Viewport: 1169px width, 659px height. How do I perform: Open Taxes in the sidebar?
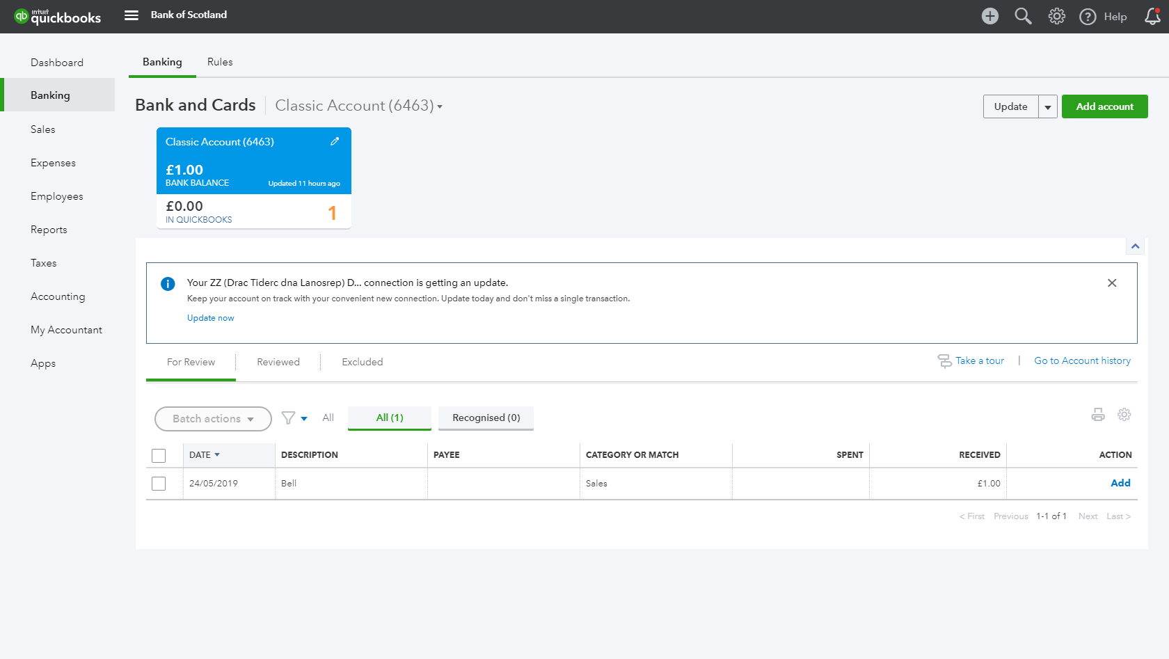[x=43, y=263]
